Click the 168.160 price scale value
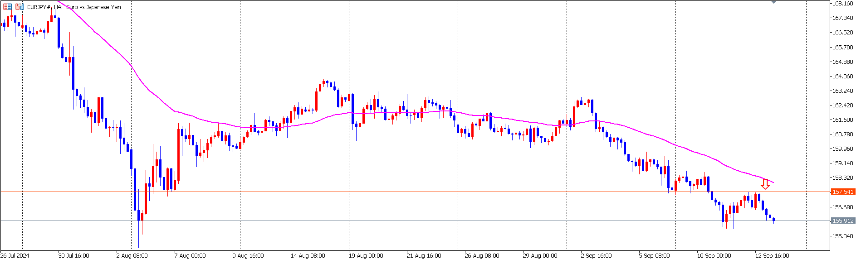Screen dimensions: 861x259 [843, 4]
